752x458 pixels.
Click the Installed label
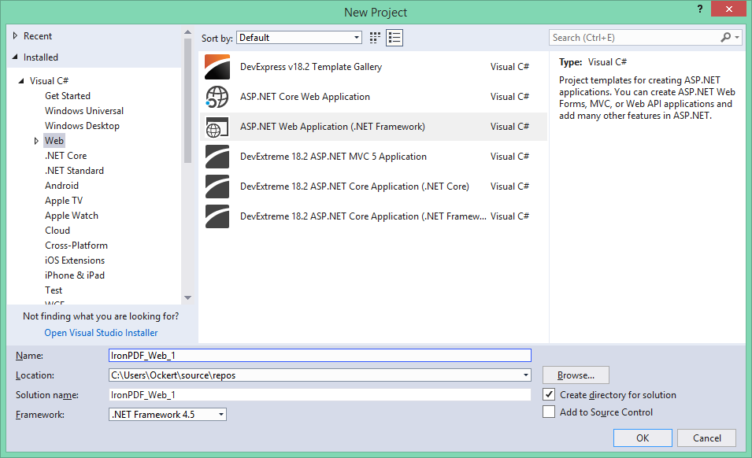(x=41, y=57)
